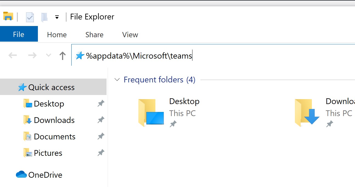Unpin Downloads using its sidebar pin icon

101,120
